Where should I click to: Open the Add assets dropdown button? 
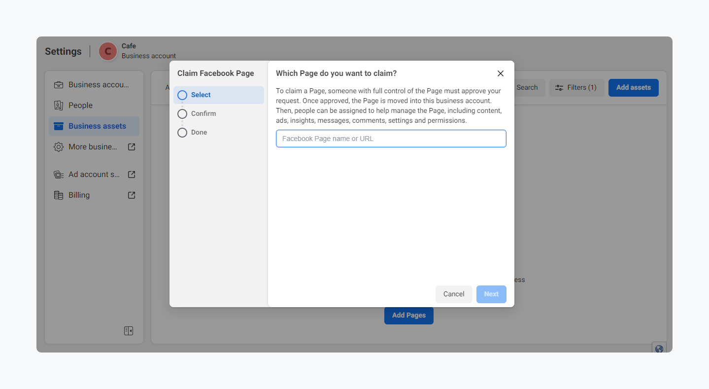coord(633,88)
